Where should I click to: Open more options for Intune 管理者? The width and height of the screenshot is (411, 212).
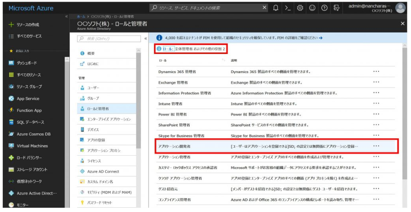[x=376, y=103]
